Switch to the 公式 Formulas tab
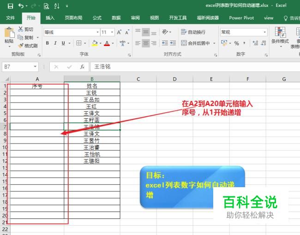The height and width of the screenshot is (235, 300). tap(97, 18)
